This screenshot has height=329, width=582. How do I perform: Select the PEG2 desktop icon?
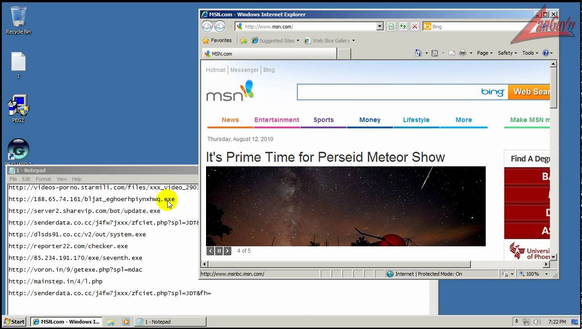point(18,109)
